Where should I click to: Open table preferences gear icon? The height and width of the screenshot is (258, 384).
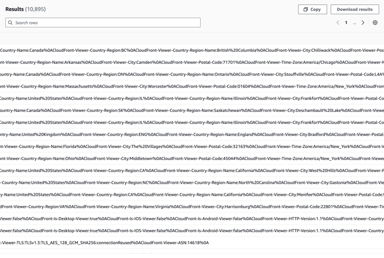point(375,22)
